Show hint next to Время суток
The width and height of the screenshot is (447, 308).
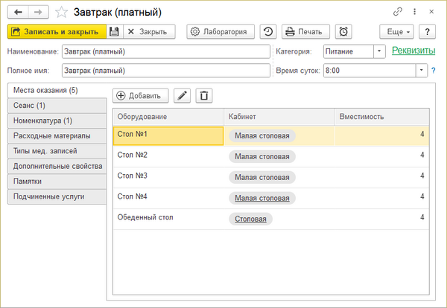click(x=434, y=71)
